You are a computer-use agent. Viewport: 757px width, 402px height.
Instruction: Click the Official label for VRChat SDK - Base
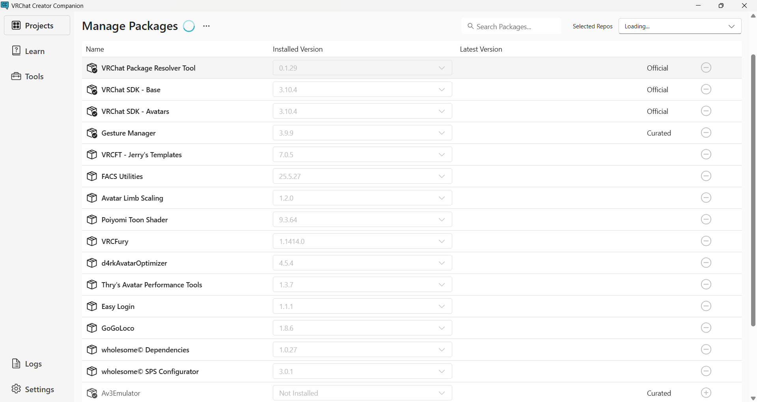[x=658, y=89]
